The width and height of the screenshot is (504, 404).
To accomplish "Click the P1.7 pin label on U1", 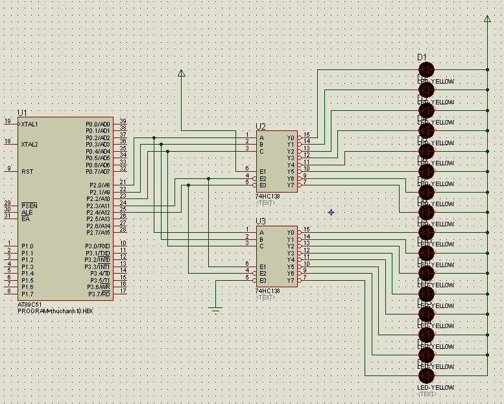I will coord(27,294).
